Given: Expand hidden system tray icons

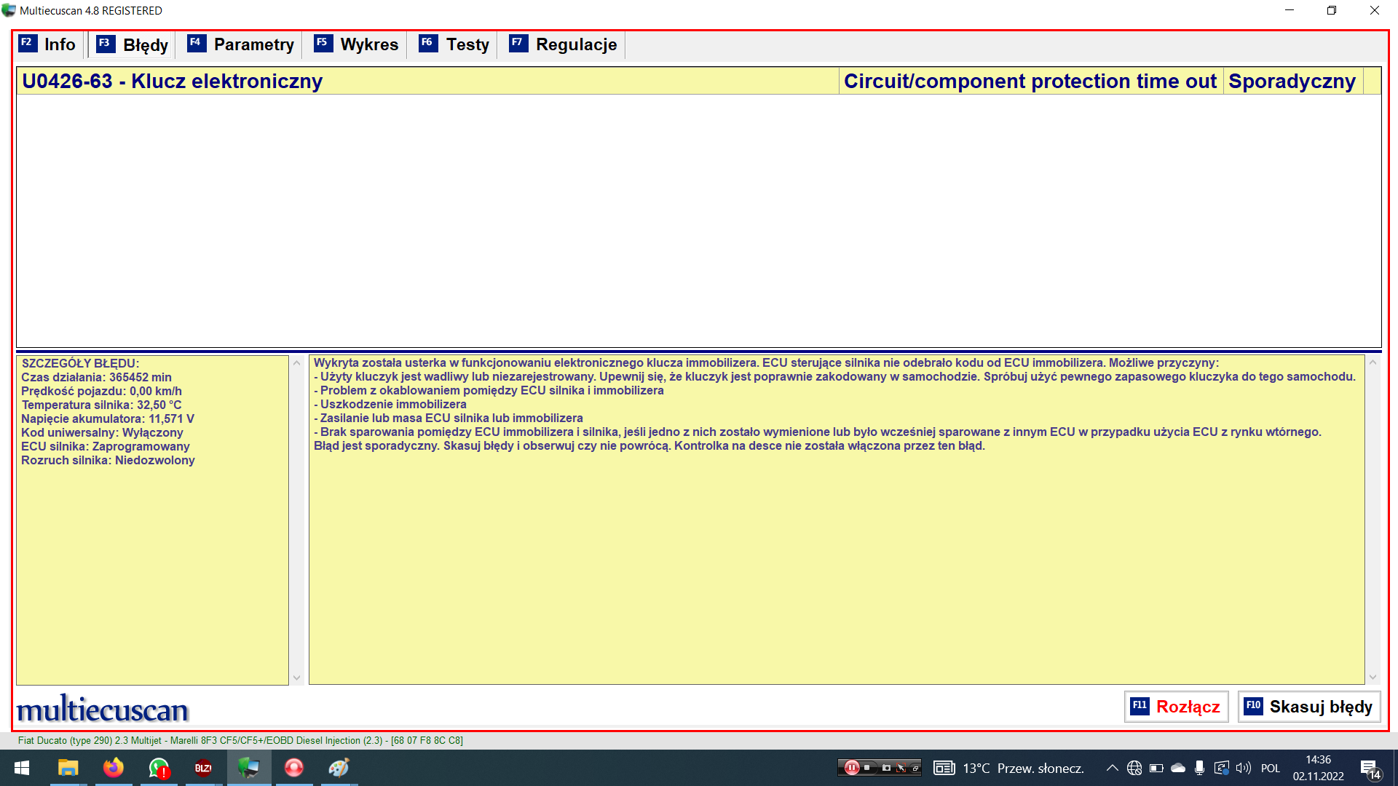Looking at the screenshot, I should click(1112, 768).
